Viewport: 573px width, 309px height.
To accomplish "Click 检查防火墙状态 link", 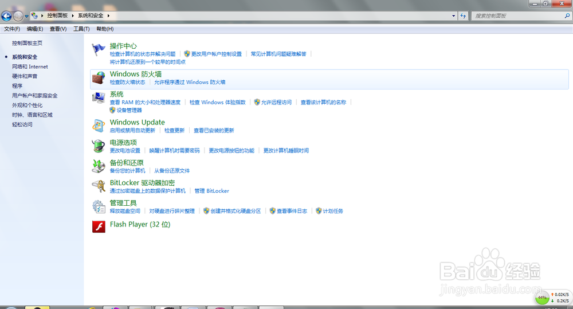I will click(128, 83).
